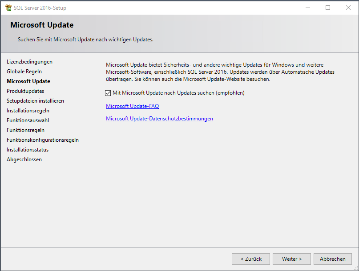
Task: Select Globale Regeln step in sidebar
Action: [x=24, y=72]
